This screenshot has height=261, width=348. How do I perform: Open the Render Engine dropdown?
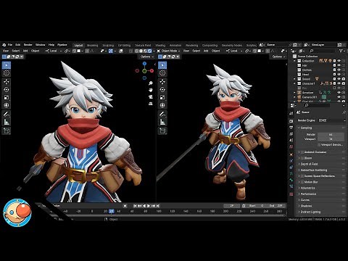click(x=331, y=120)
